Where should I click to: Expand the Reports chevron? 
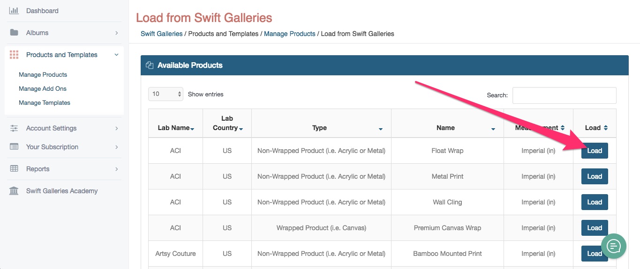pyautogui.click(x=117, y=169)
